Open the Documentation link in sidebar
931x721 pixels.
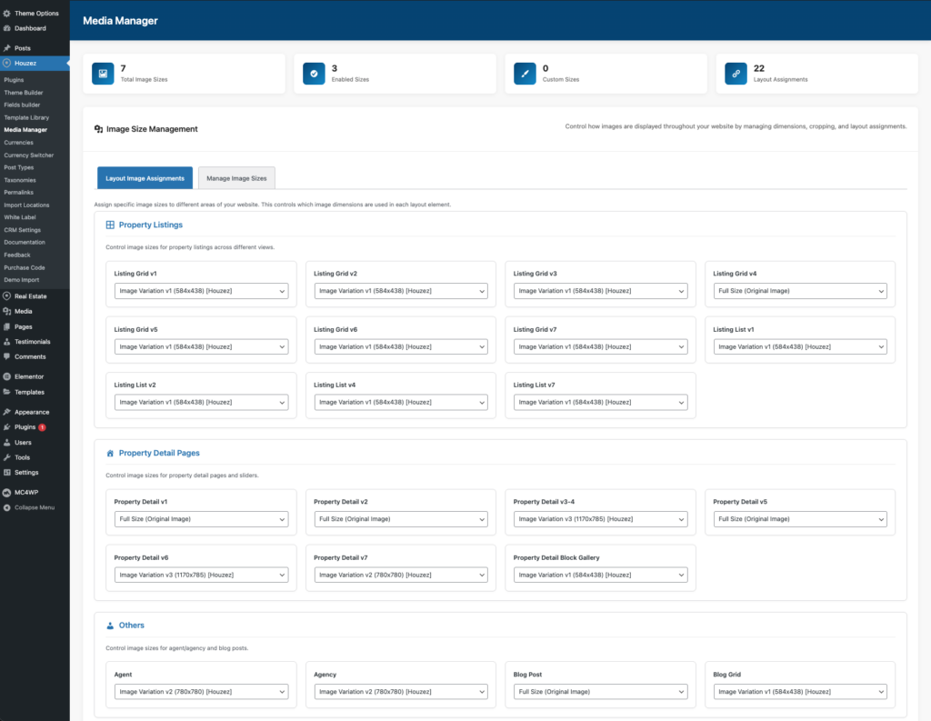coord(25,243)
